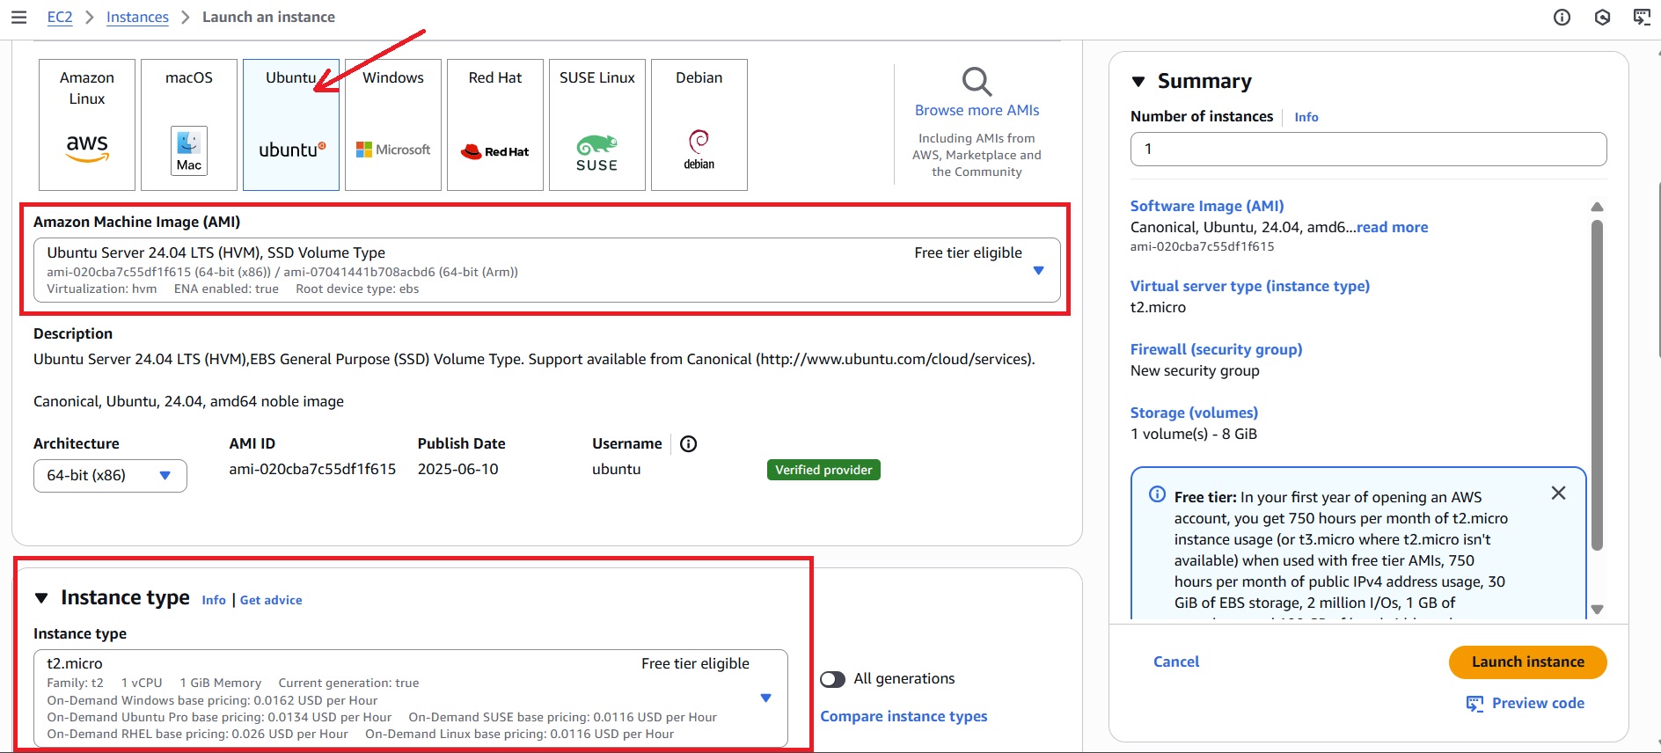Select the Amazon Linux AMI tile

pos(87,125)
